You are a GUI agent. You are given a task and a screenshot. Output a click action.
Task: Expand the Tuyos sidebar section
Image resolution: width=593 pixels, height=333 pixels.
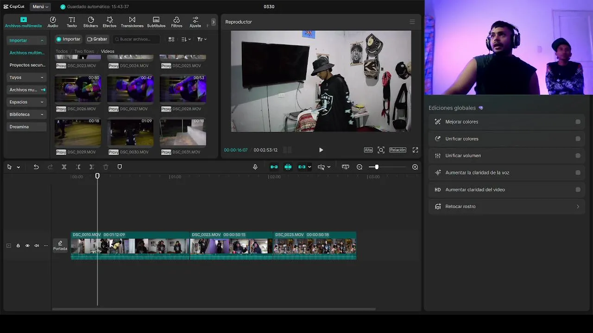click(26, 77)
